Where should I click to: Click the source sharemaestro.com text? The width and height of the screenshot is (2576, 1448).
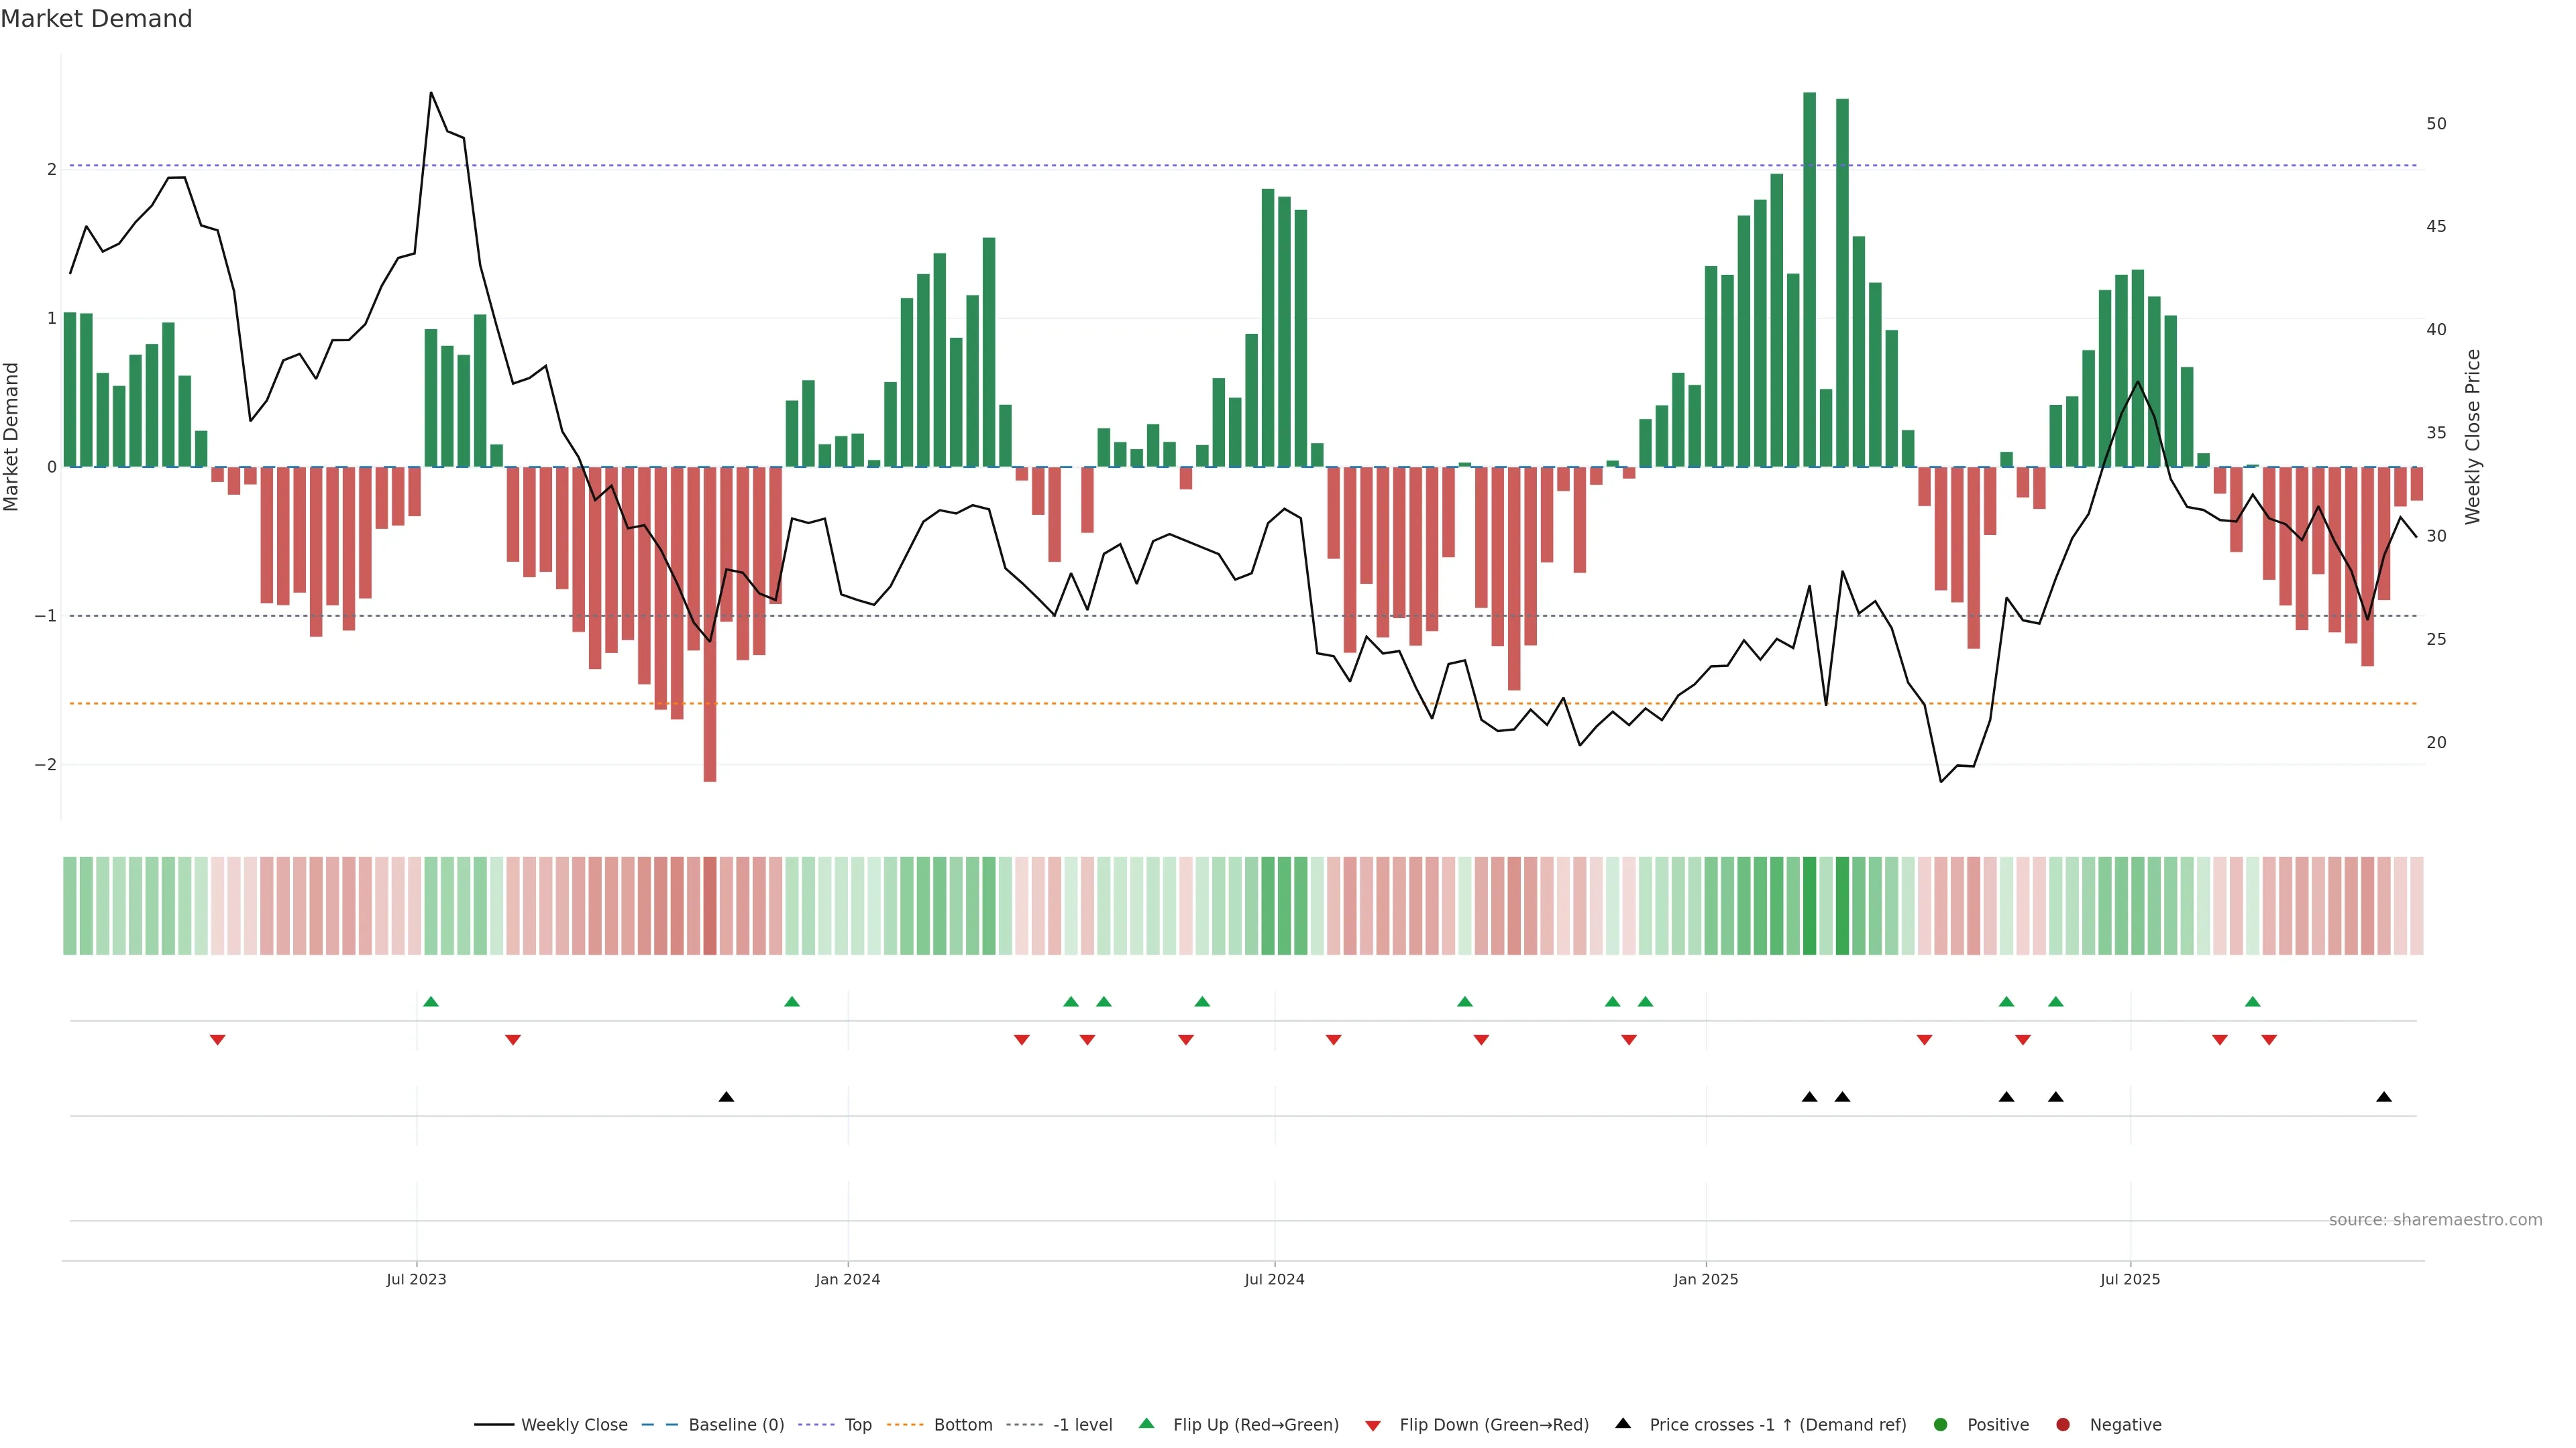click(x=2435, y=1220)
